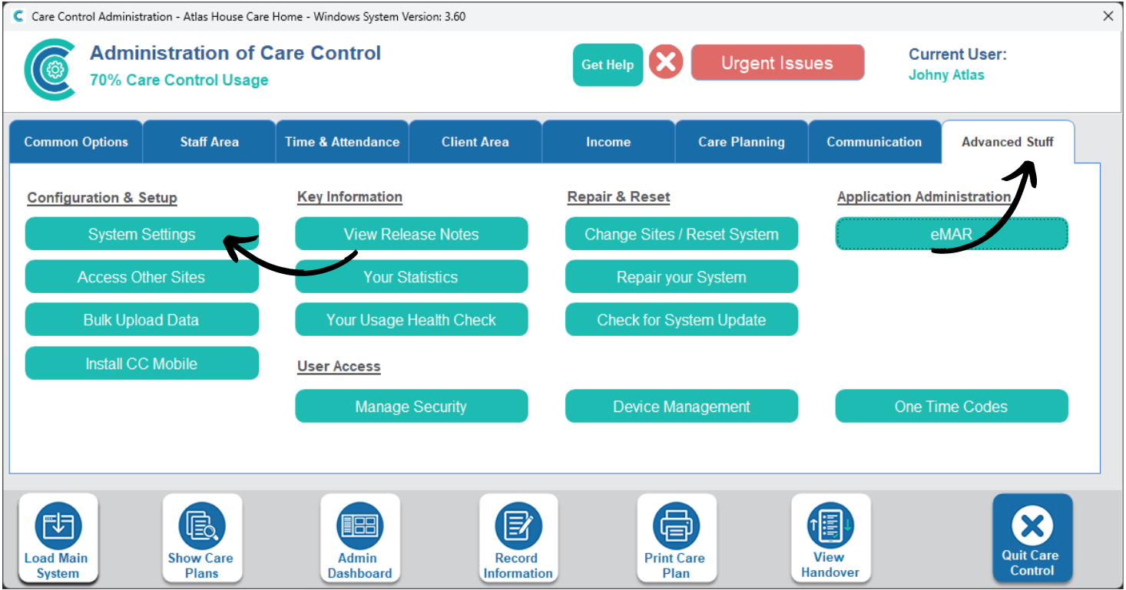Open System Settings
The image size is (1126, 590).
coord(141,234)
